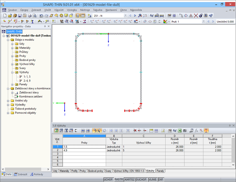Click column A header in table
The height and width of the screenshot is (182, 236).
84,136
